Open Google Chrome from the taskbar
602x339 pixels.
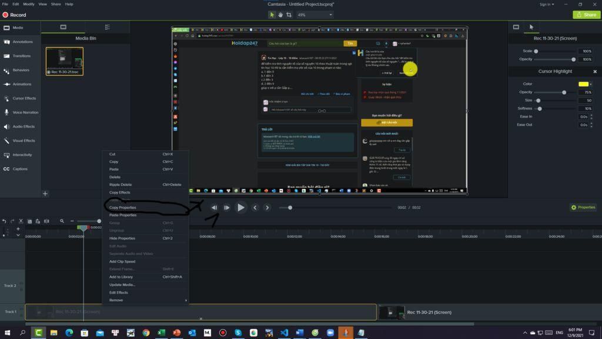(146, 333)
